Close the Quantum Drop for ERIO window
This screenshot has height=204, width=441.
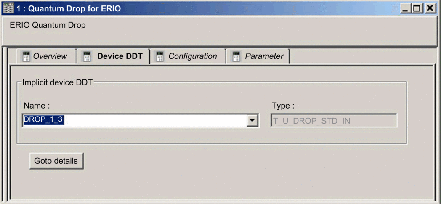click(x=430, y=9)
